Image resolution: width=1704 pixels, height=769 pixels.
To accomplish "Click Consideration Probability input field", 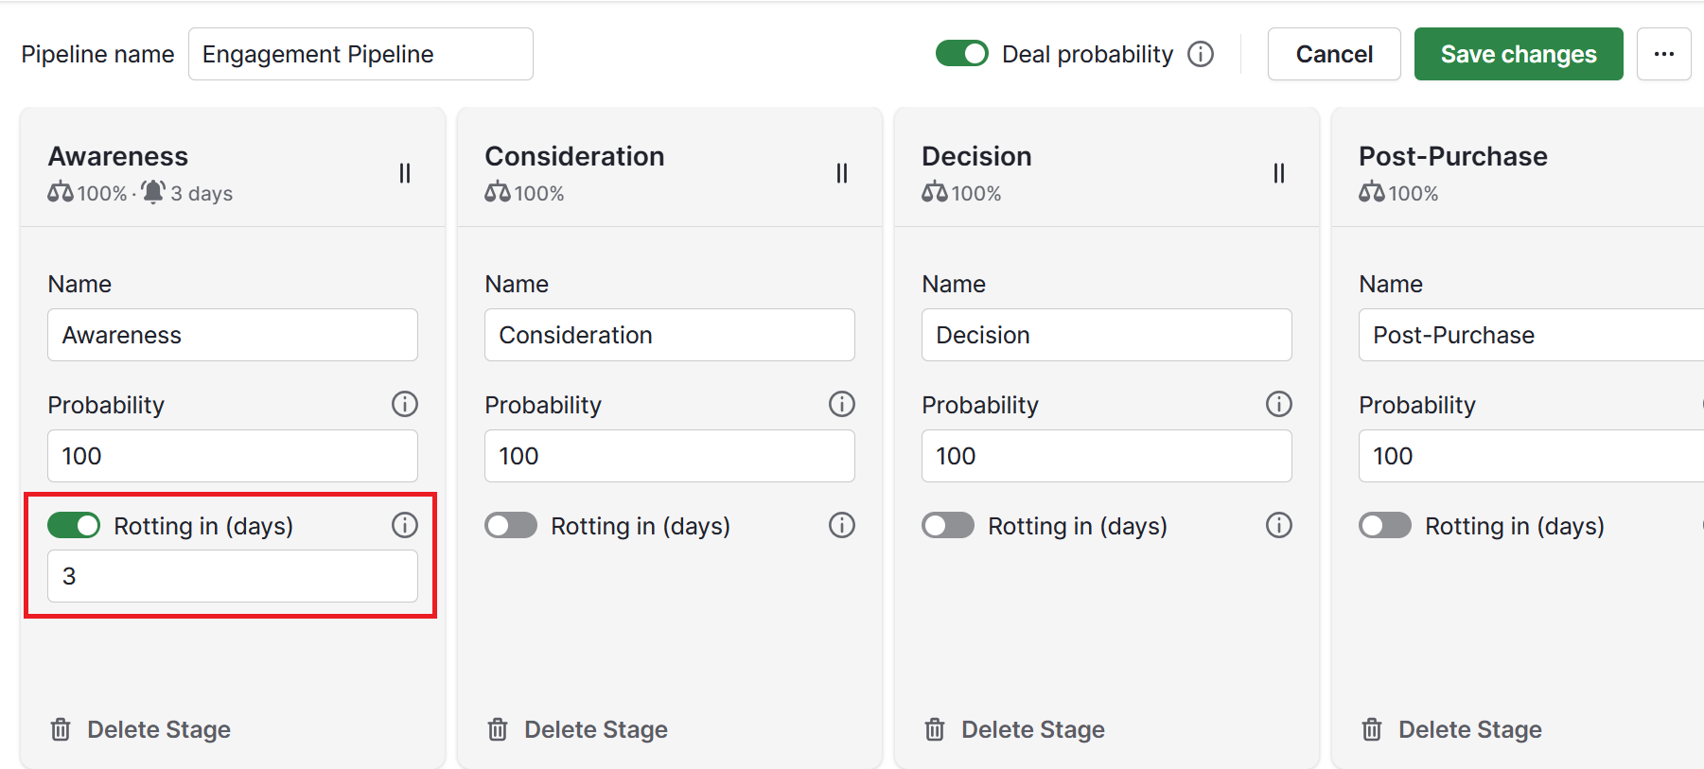I will coord(669,456).
